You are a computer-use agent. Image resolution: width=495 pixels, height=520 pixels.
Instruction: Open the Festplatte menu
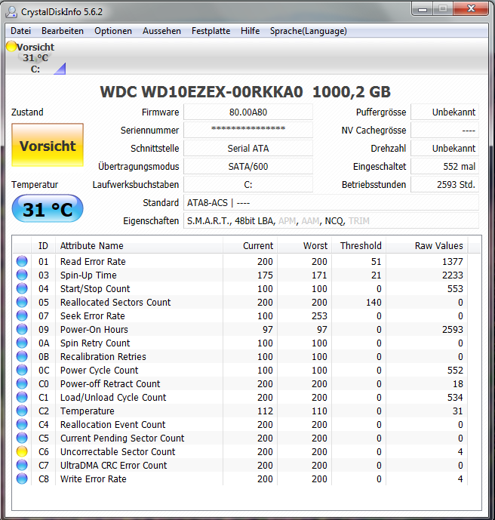[x=211, y=31]
